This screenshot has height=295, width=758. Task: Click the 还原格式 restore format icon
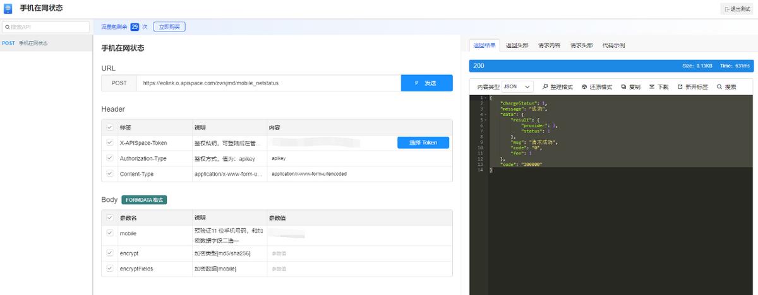[x=584, y=87]
